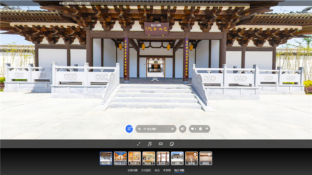This screenshot has width=312, height=175.
Task: Mute the speaker volume
Action: coord(183,129)
